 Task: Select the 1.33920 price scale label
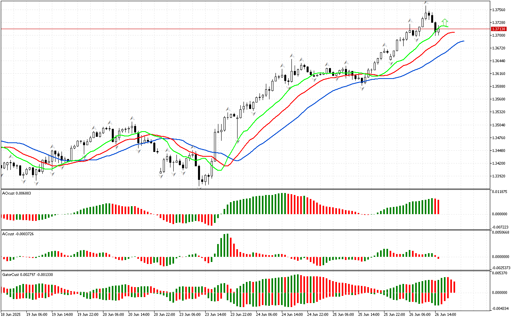[499, 176]
